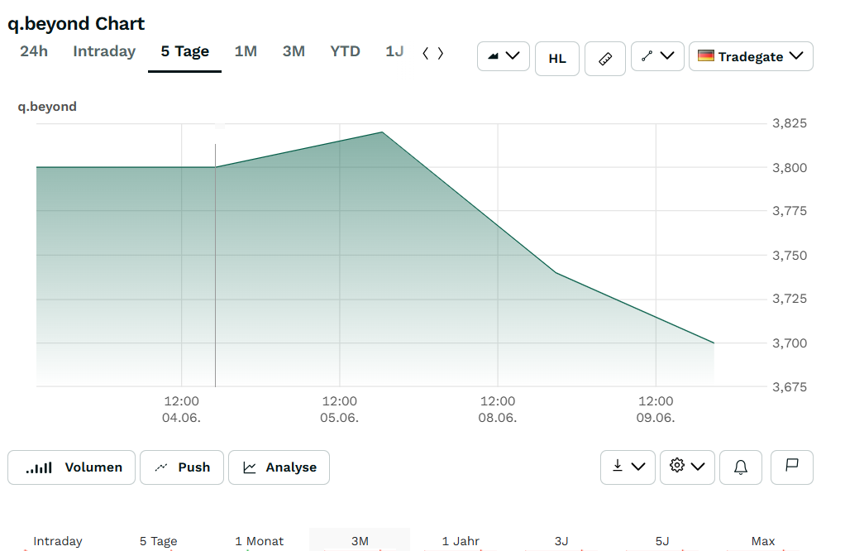Image resolution: width=845 pixels, height=551 pixels.
Task: Click the Push button
Action: tap(182, 467)
